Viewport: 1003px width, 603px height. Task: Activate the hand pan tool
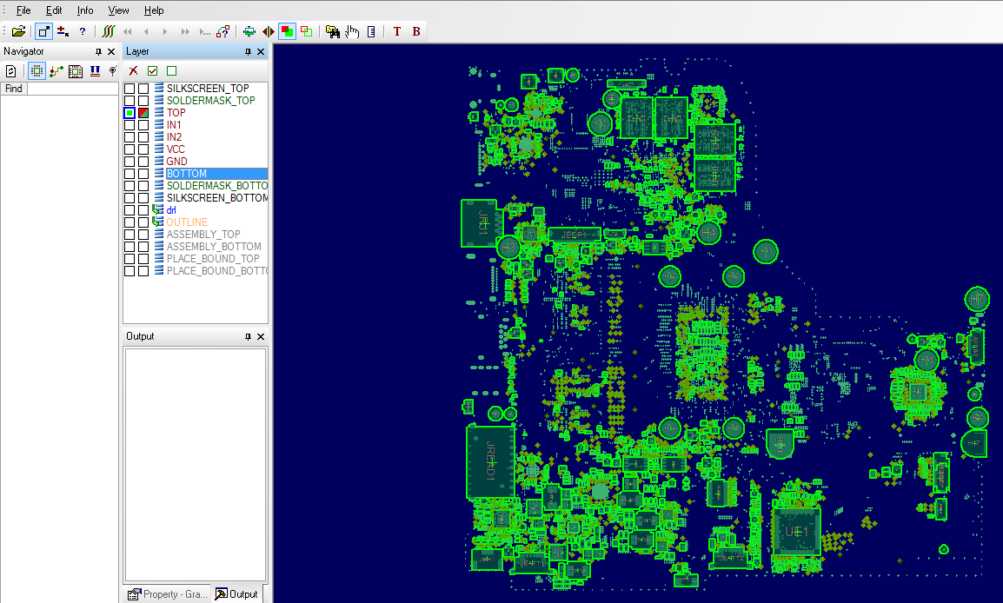tap(353, 31)
